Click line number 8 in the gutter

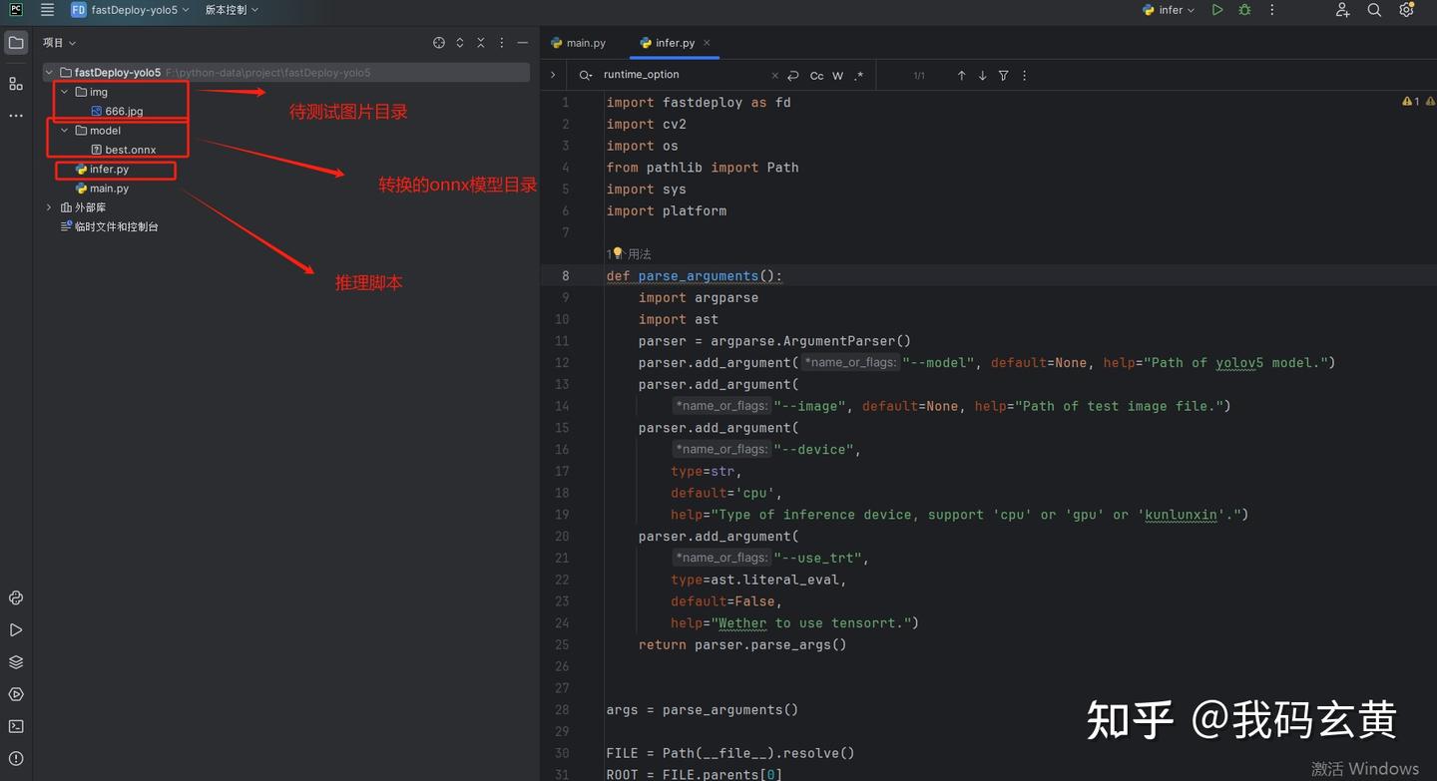(566, 276)
